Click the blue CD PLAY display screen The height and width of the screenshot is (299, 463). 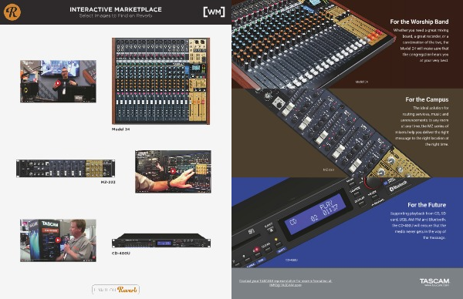316,214
